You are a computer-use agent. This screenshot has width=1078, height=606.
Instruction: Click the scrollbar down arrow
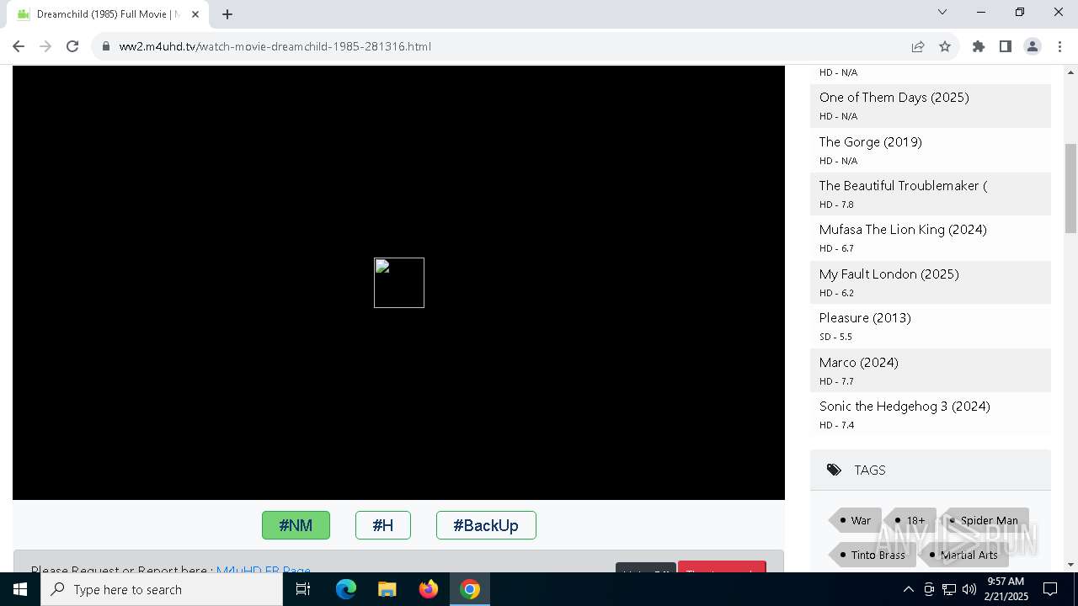[x=1070, y=564]
